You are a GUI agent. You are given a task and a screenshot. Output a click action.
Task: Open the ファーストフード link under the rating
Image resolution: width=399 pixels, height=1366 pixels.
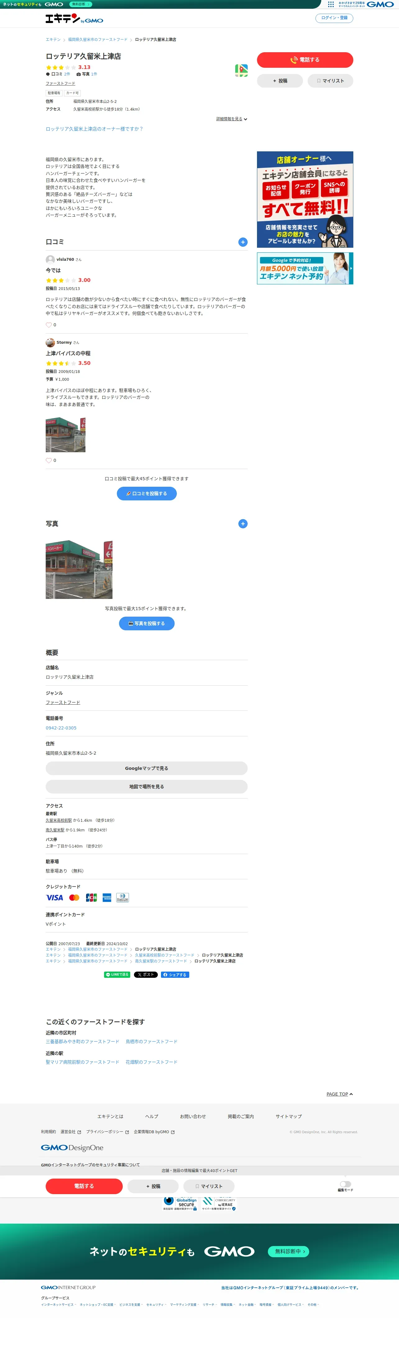(60, 83)
